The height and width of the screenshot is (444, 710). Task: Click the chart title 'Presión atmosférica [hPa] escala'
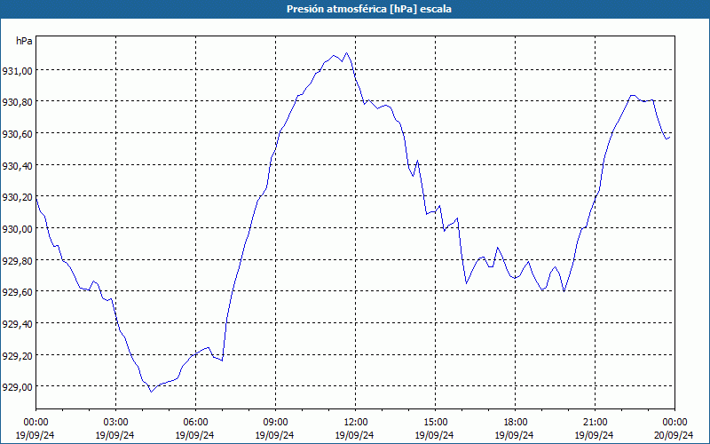[369, 9]
